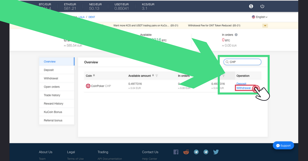This screenshot has width=308, height=161.
Task: Open the Available amount filter funnel
Action: point(157,76)
